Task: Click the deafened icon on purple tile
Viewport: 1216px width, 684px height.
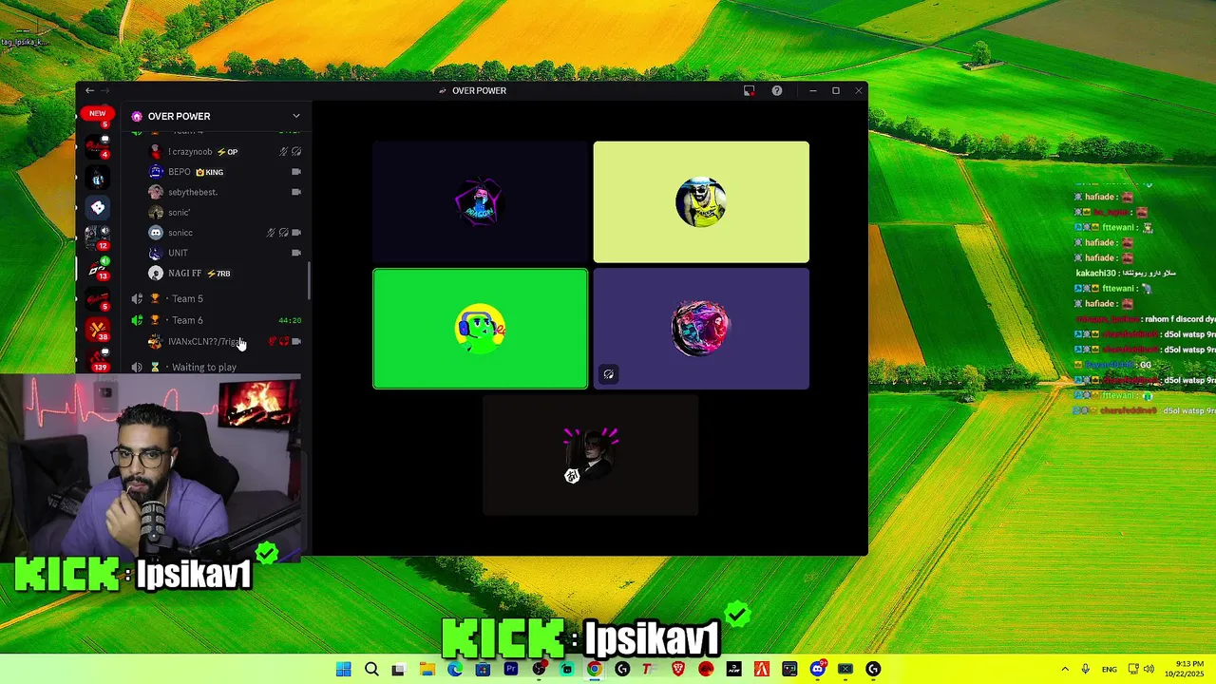Action: 609,374
